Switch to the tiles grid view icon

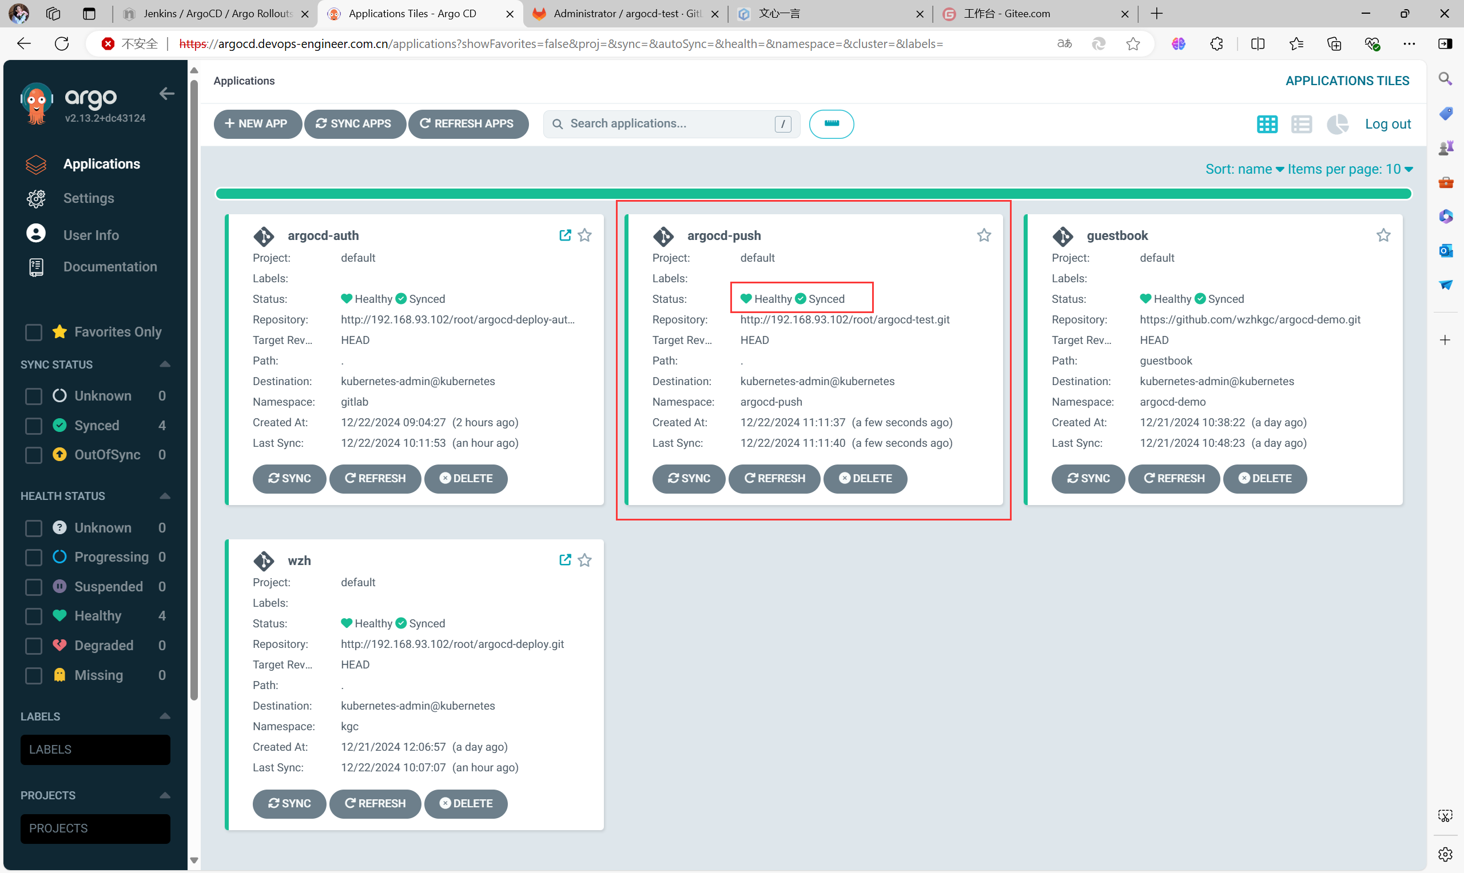pyautogui.click(x=1267, y=124)
